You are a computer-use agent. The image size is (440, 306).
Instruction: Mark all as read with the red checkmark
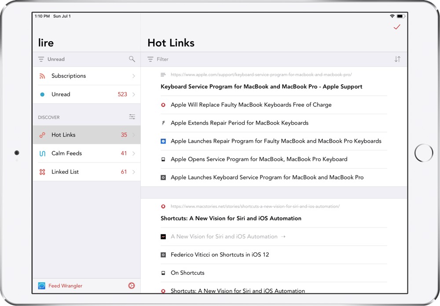point(397,27)
